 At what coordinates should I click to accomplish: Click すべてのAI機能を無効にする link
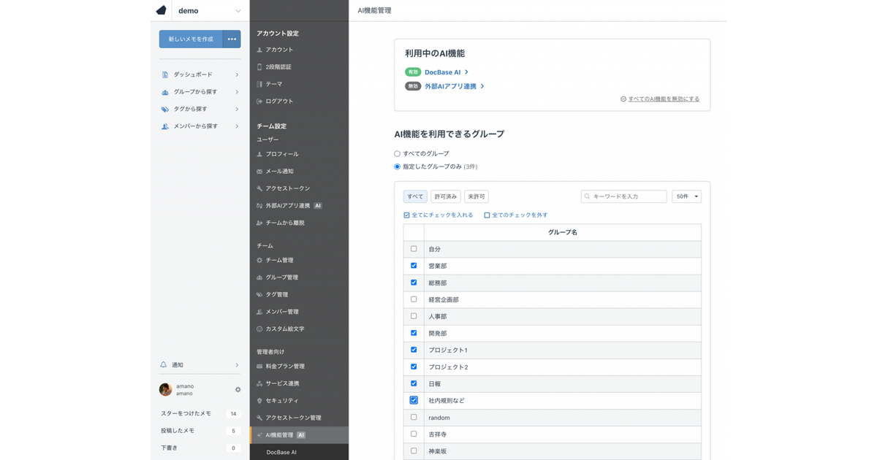(x=663, y=99)
